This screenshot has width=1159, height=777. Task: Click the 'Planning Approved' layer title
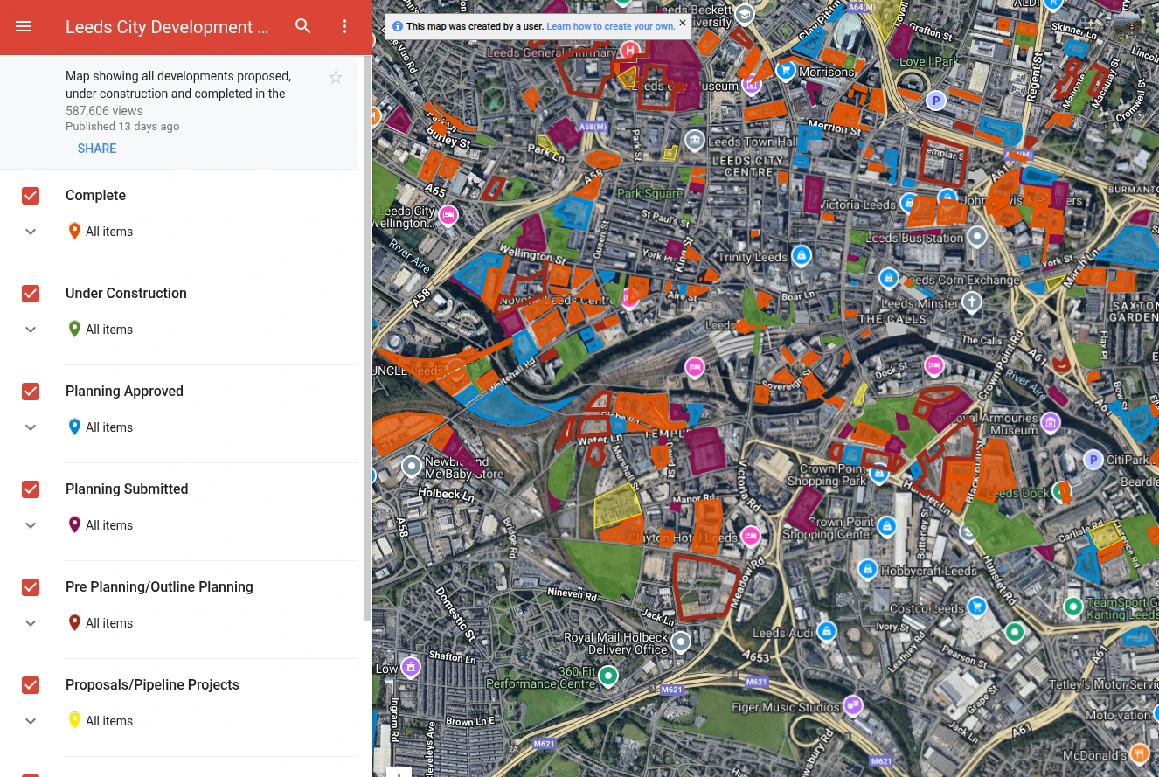[124, 392]
